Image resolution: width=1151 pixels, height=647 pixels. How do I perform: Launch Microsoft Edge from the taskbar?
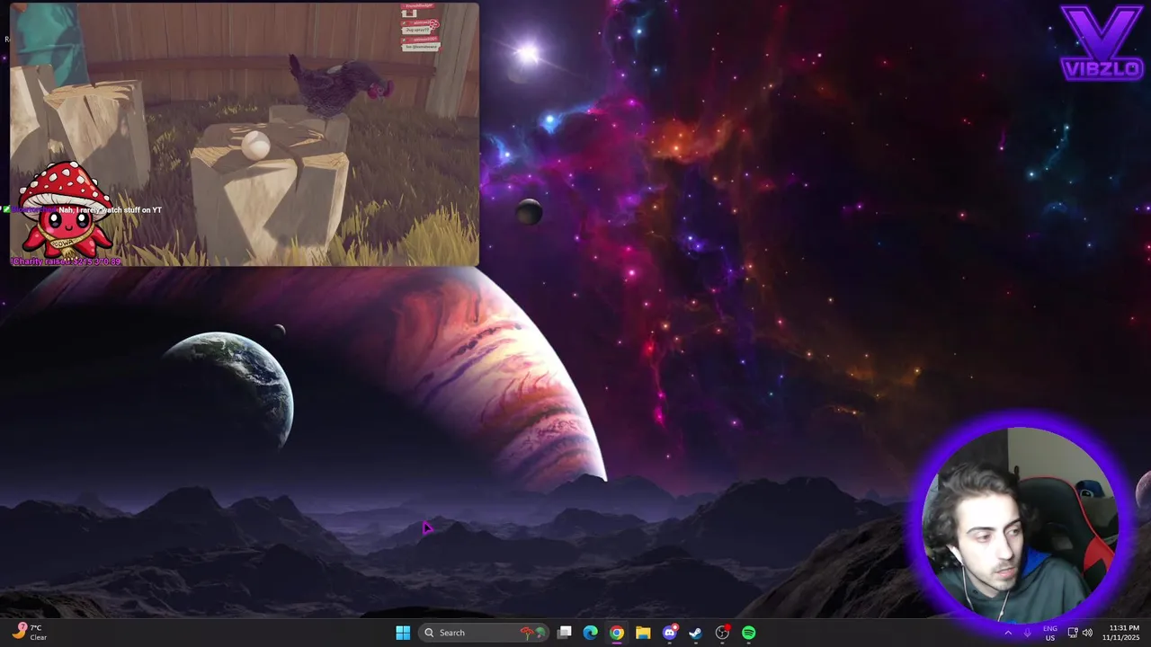click(x=590, y=633)
